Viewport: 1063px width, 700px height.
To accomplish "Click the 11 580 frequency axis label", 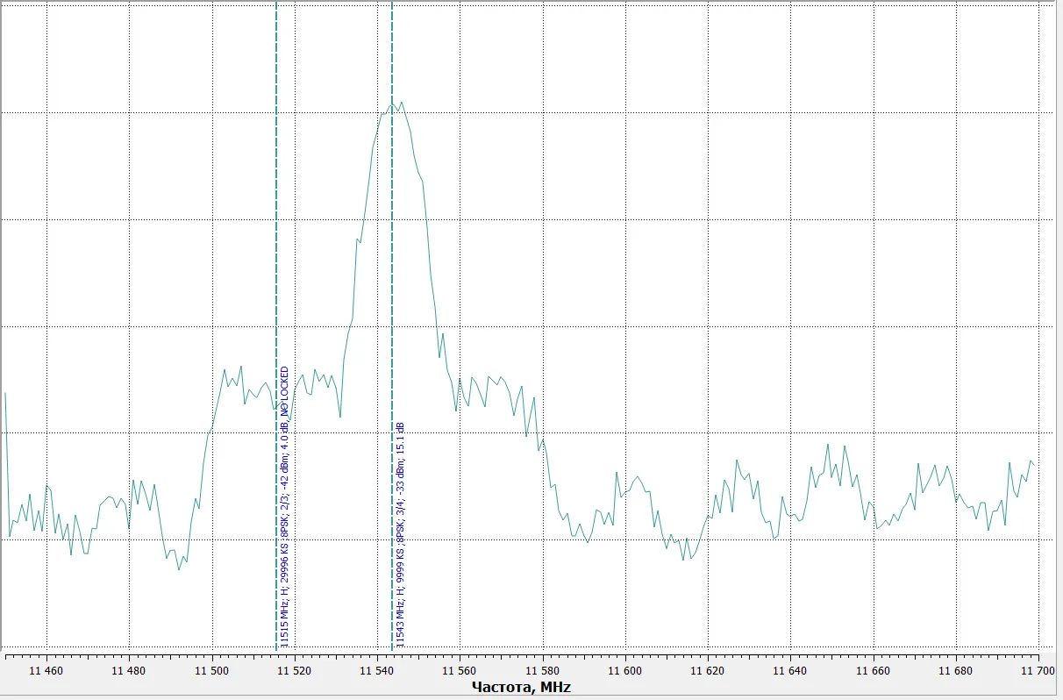I will point(543,670).
